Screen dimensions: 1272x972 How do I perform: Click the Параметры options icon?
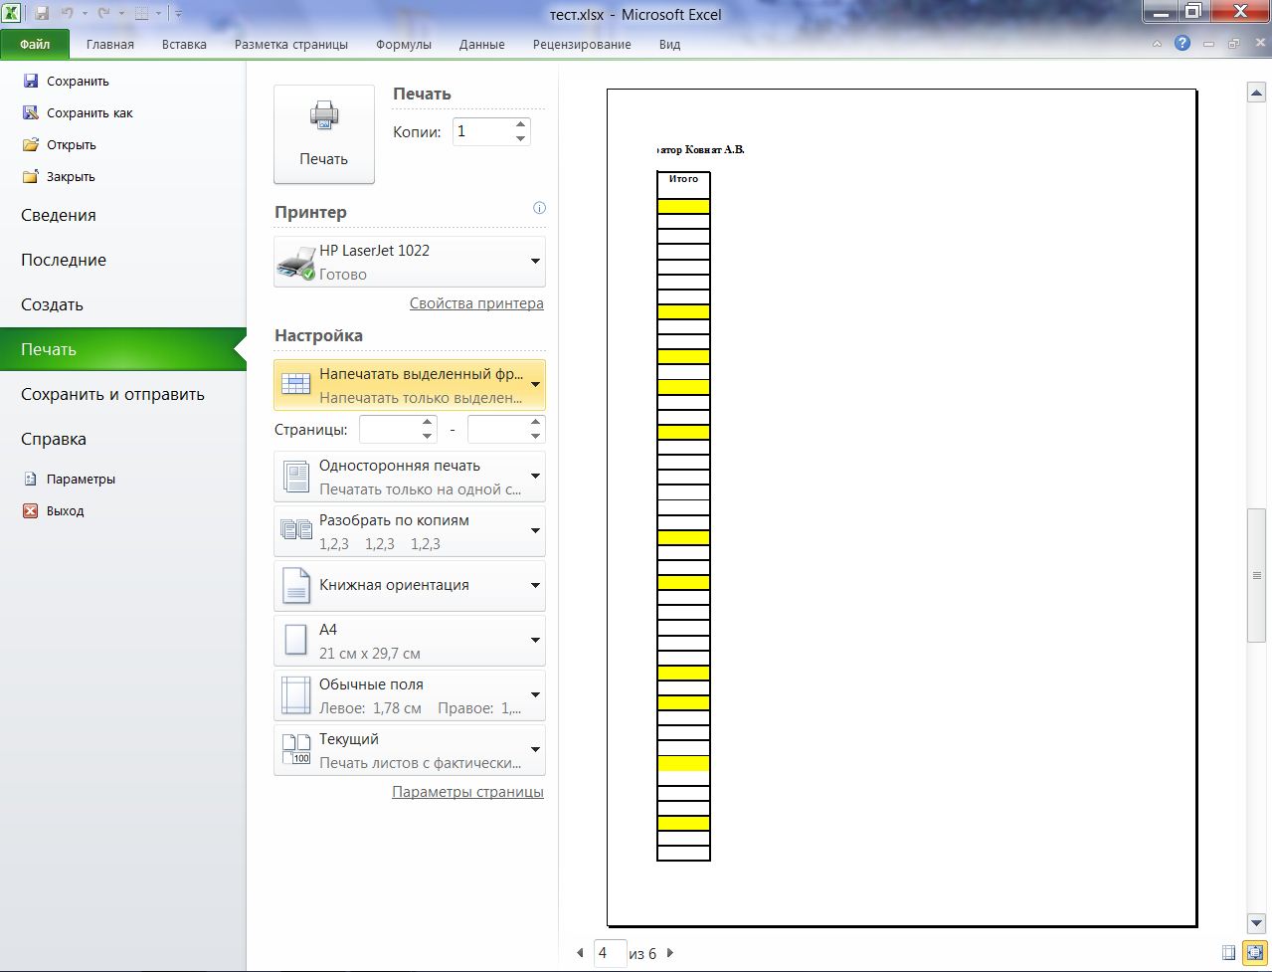(31, 480)
